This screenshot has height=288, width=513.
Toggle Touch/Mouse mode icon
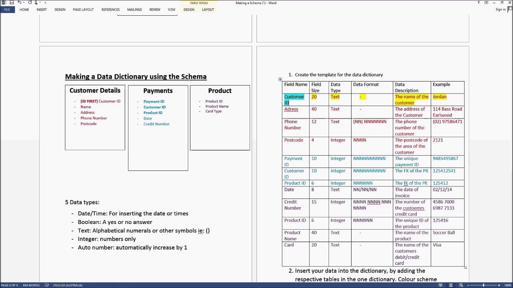pyautogui.click(x=36, y=3)
